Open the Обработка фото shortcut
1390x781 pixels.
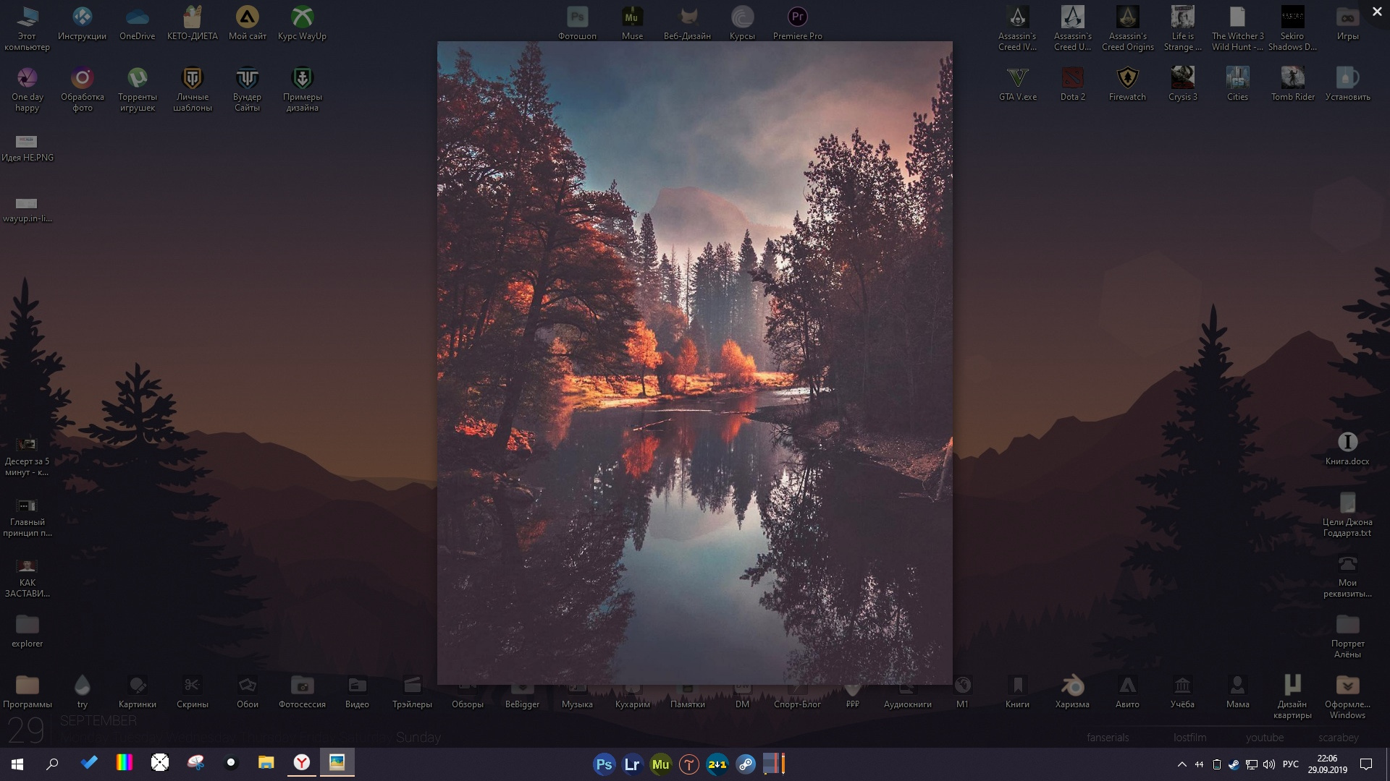click(x=82, y=88)
